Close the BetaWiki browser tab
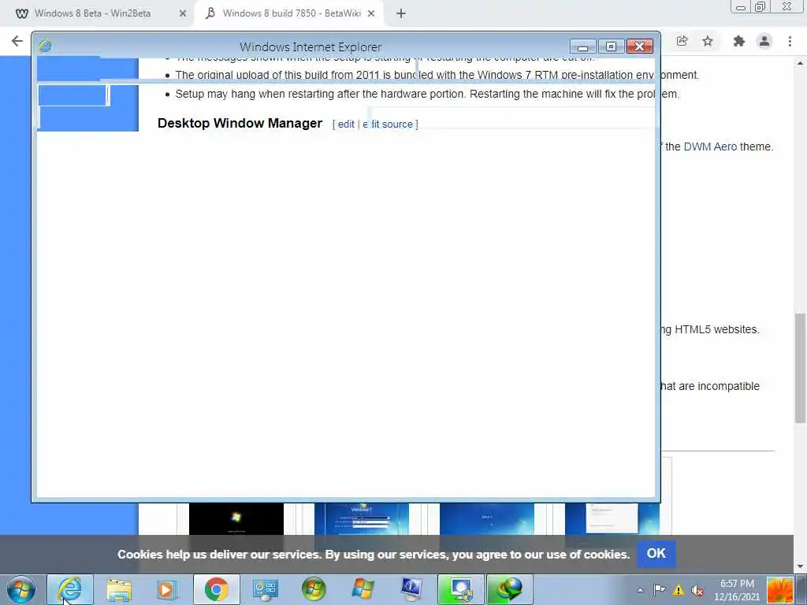Viewport: 807px width, 605px height. click(x=371, y=13)
